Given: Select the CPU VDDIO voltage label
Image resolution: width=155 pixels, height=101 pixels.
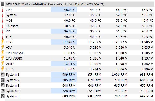Looking at the screenshot, I should pos(14,58).
